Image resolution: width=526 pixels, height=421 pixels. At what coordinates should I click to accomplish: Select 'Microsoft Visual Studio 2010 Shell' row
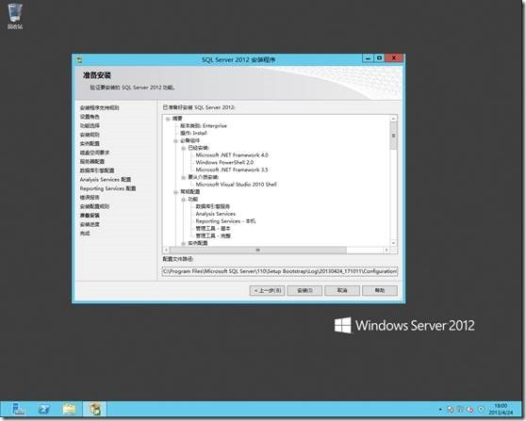237,185
